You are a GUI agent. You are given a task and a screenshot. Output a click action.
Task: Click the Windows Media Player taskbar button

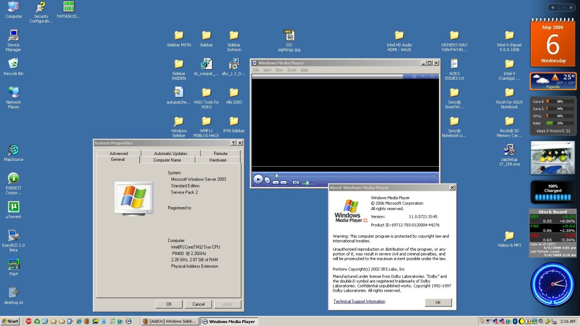[x=229, y=321]
